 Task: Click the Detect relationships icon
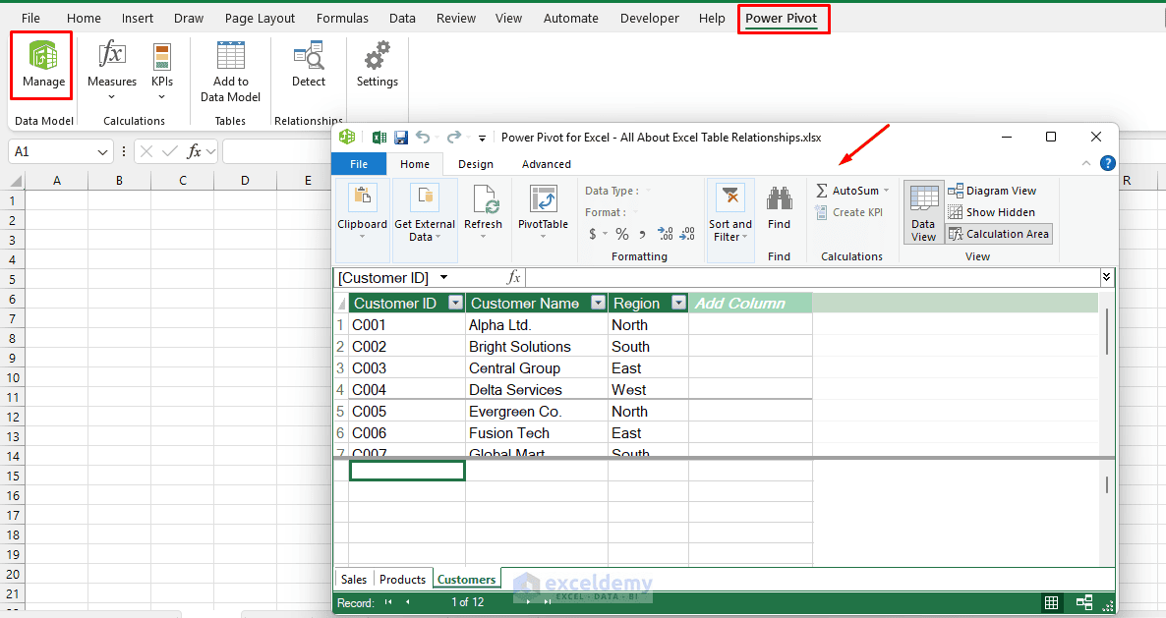(x=309, y=56)
